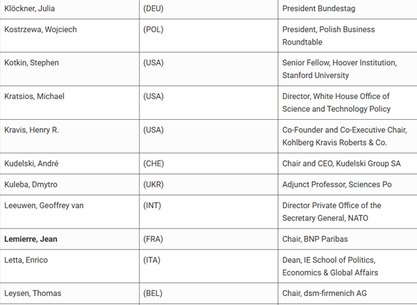Click on Kuleba, Dmytro
The width and height of the screenshot is (417, 305).
31,185
